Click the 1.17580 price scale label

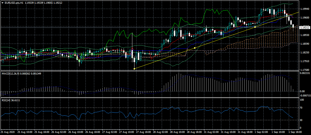click(304, 70)
